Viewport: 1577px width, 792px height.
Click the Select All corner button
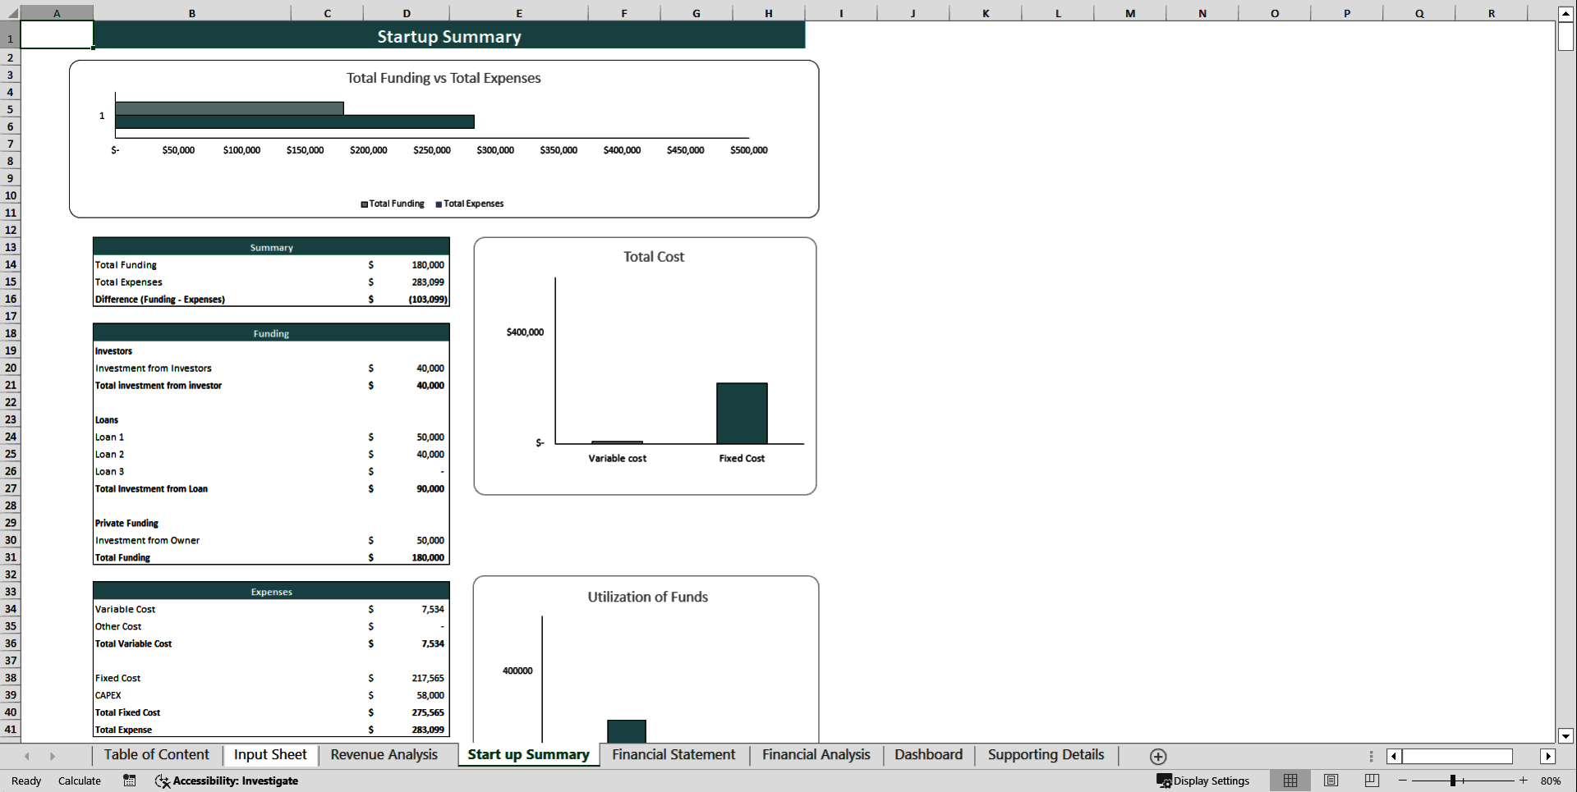(x=10, y=12)
